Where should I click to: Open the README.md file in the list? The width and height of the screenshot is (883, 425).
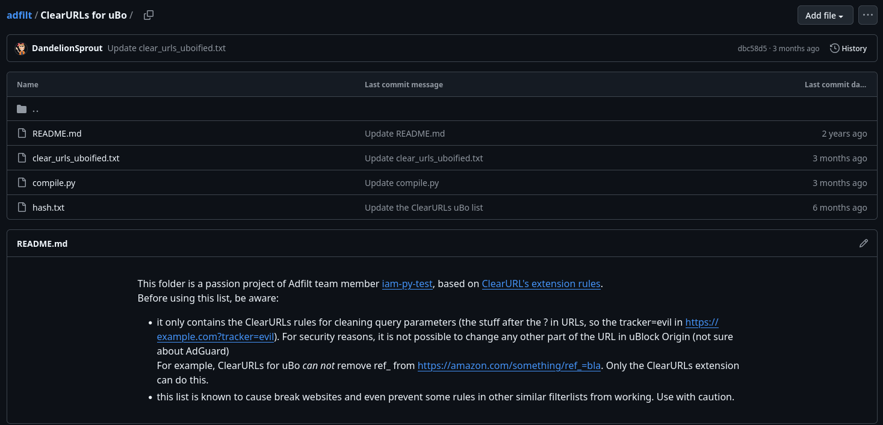pos(57,134)
